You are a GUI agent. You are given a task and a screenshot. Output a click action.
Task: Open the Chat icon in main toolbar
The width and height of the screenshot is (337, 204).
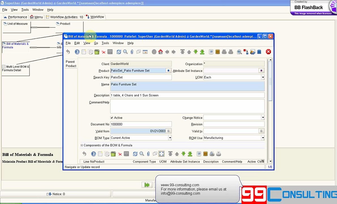point(139,52)
